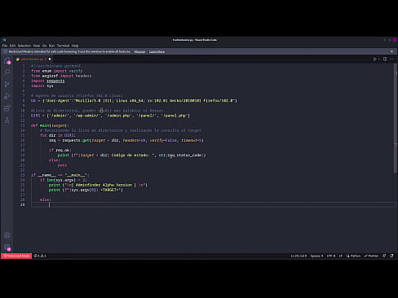Open the Selection menu
Screen dimensions: 398x298
(x=24, y=46)
